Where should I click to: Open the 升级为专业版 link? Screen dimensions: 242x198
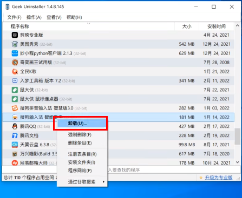219,177
